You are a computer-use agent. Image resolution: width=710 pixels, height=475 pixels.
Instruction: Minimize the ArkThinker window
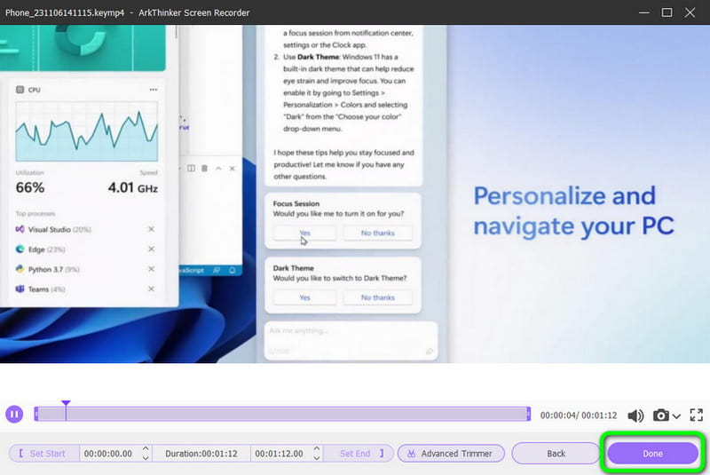click(x=644, y=12)
